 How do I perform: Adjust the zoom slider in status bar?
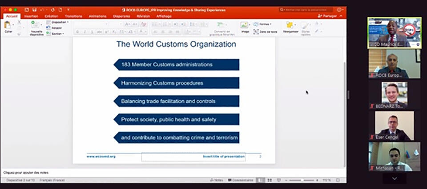pos(302,180)
